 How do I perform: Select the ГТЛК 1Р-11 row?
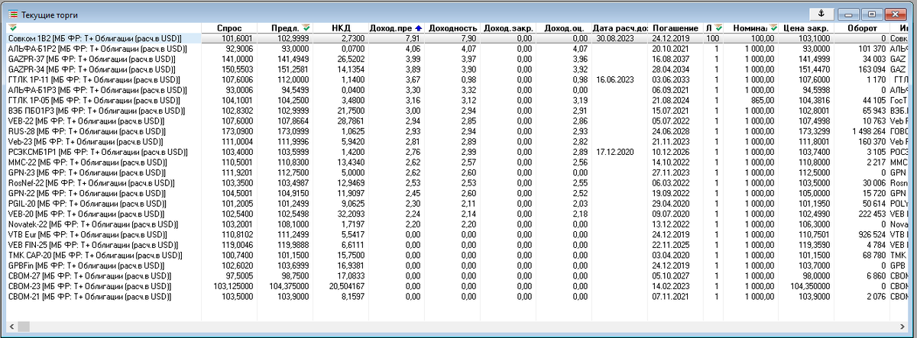pos(458,79)
